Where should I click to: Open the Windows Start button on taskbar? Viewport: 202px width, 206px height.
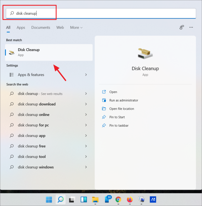(x=49, y=200)
